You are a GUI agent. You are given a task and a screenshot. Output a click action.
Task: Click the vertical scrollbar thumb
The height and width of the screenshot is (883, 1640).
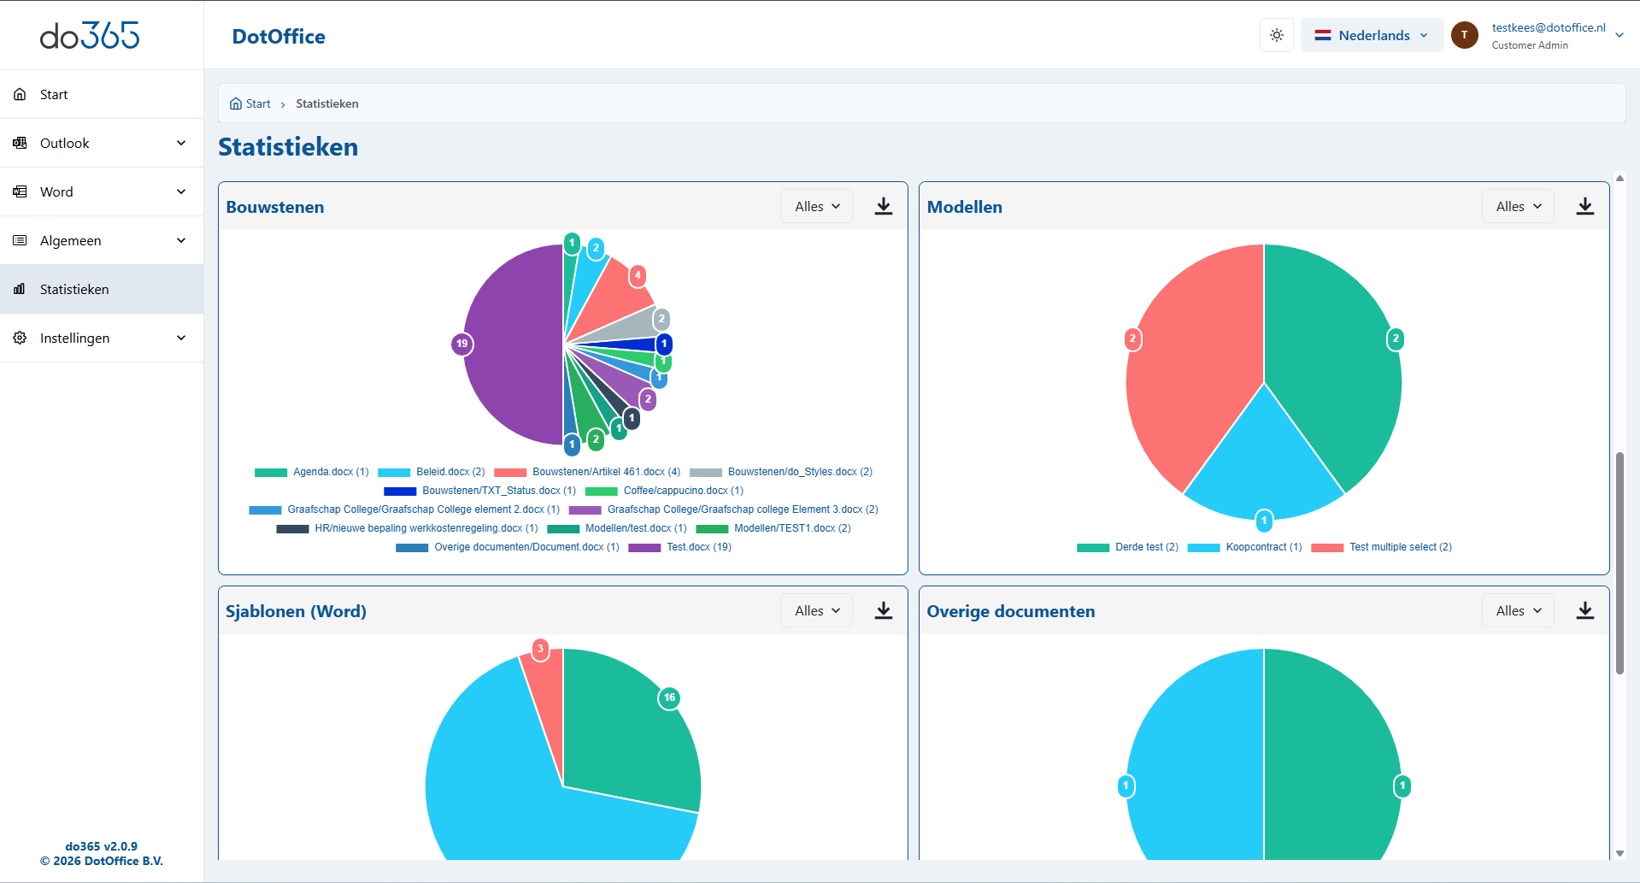(1619, 562)
